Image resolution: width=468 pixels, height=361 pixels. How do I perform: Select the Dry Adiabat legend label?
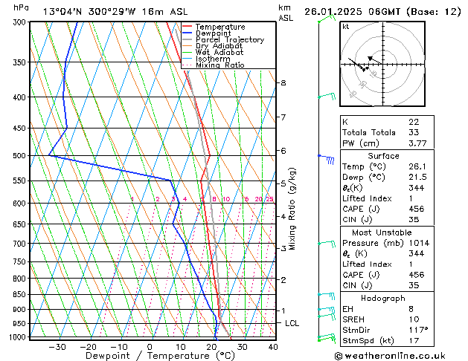click(x=219, y=46)
